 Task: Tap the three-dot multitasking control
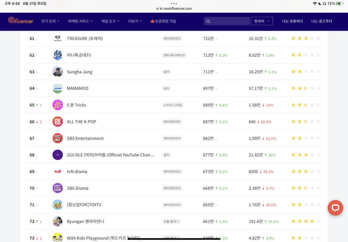pyautogui.click(x=174, y=3)
